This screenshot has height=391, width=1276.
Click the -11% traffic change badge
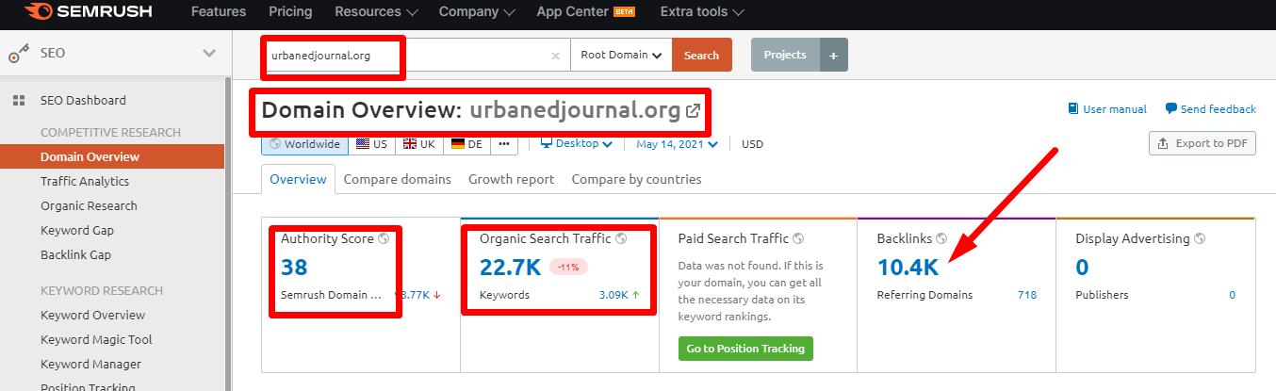click(x=568, y=268)
